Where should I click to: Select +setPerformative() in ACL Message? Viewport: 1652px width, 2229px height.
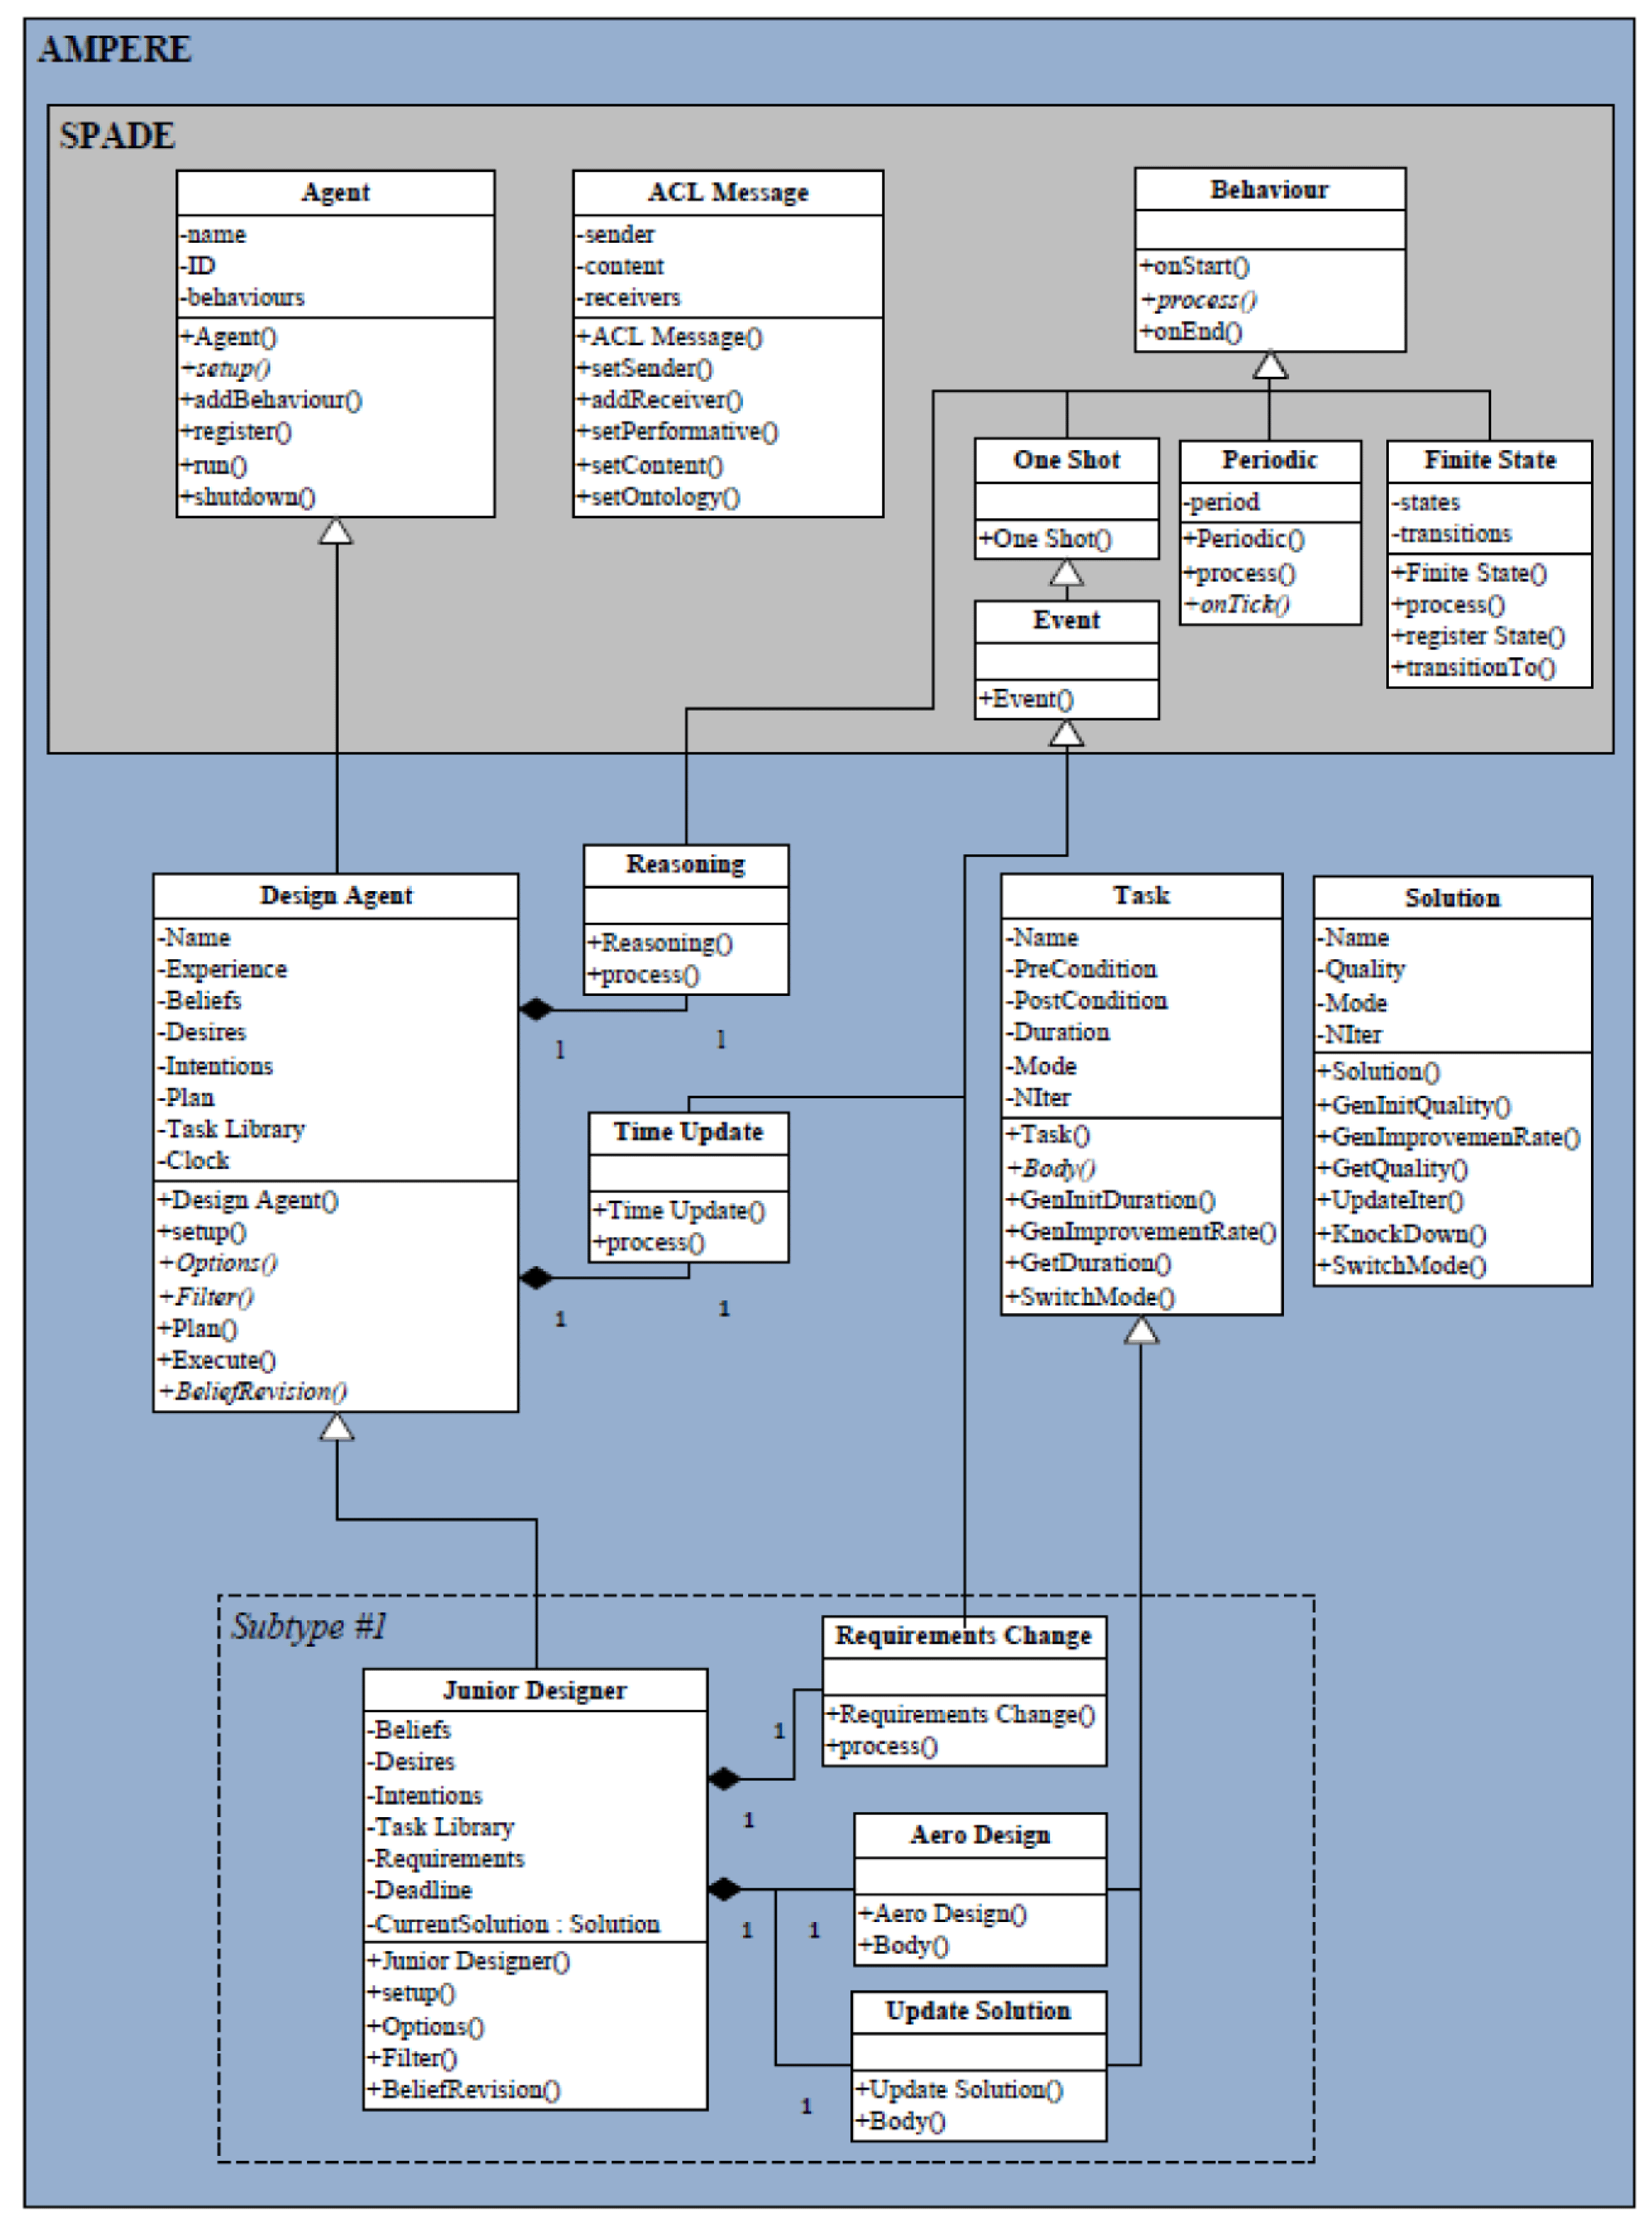coord(677,432)
